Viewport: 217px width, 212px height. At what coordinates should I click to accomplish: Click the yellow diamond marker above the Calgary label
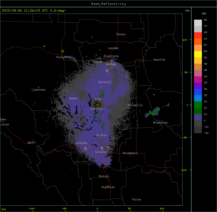coord(102,148)
